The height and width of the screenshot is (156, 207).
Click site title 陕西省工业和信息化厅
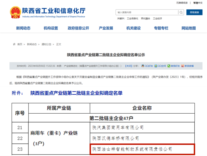tap(54, 11)
